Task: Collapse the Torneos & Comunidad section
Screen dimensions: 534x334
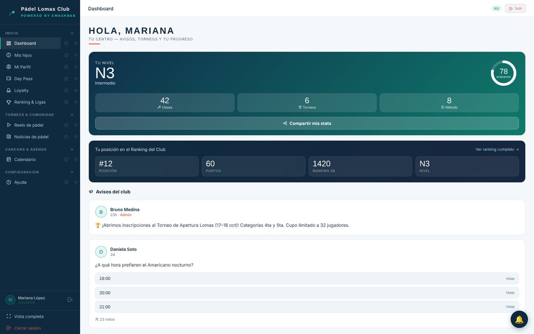Action: pos(72,115)
